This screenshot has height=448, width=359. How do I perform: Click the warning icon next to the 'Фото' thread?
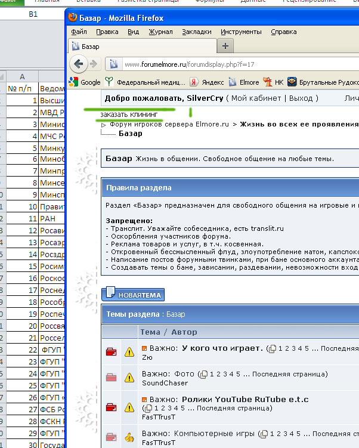129,378
